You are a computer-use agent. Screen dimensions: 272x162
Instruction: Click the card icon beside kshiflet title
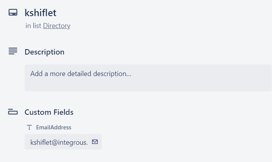coord(13,12)
